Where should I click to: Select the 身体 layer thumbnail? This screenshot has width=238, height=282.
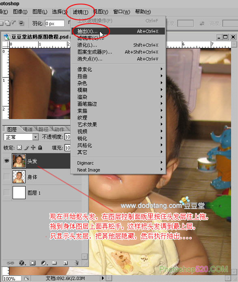(x=19, y=177)
